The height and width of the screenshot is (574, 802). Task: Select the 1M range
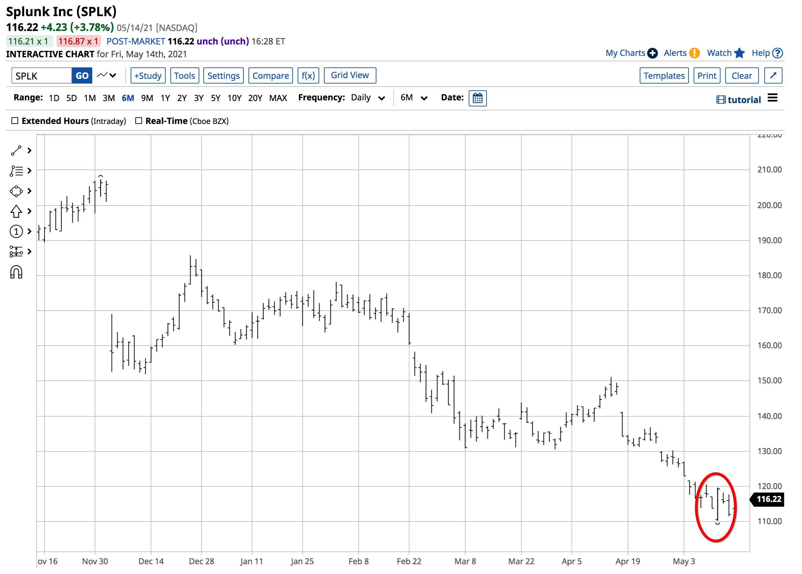point(90,98)
